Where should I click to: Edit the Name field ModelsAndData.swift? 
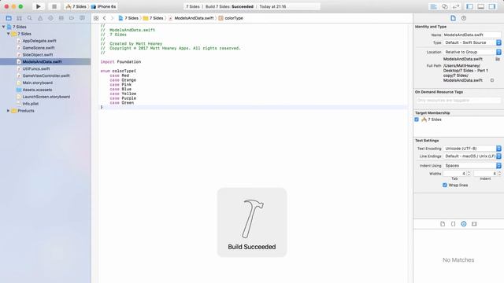point(472,35)
